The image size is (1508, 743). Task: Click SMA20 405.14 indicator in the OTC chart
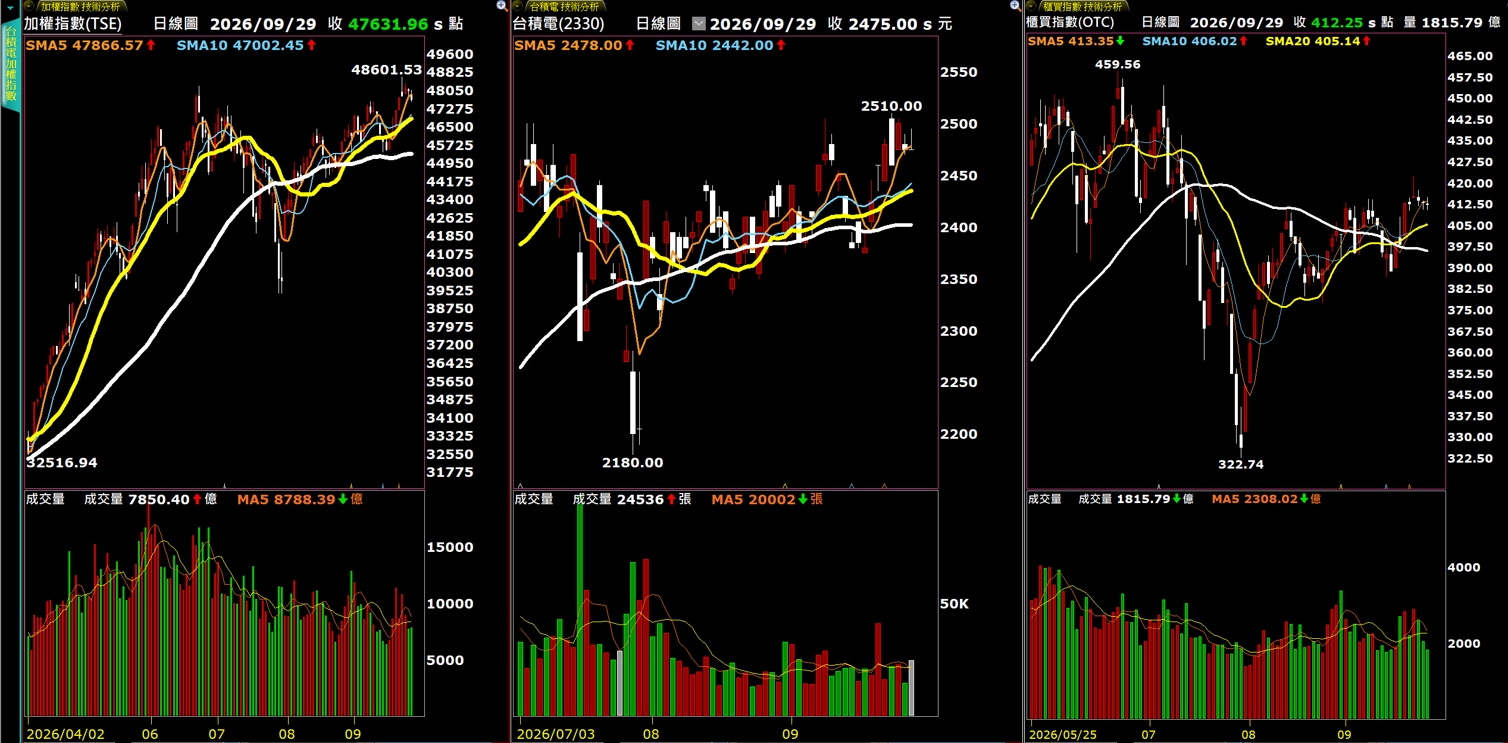(x=1318, y=41)
